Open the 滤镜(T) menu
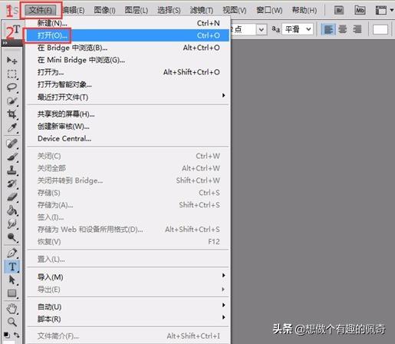The width and height of the screenshot is (395, 344). (202, 10)
